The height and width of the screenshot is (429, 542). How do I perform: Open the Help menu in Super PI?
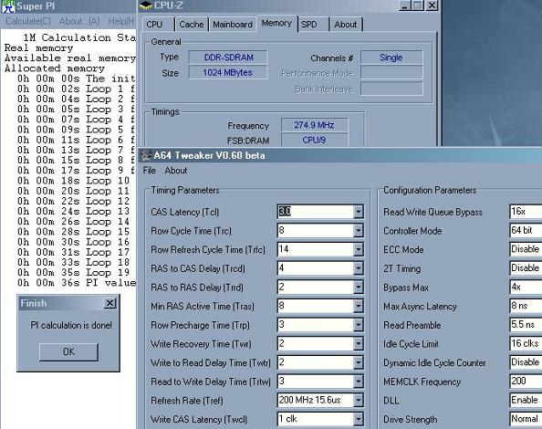(x=121, y=21)
